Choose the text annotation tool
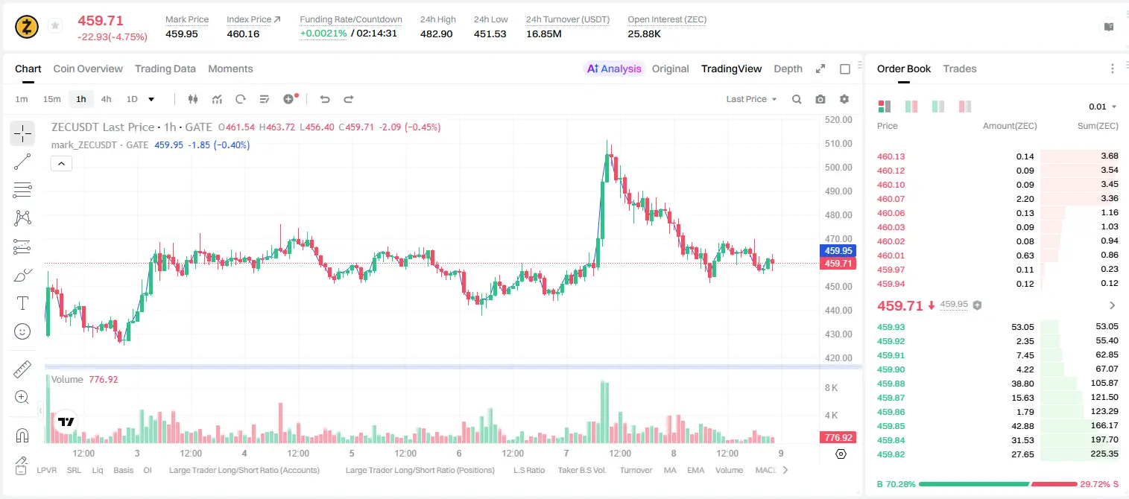Screen dimensions: 1129x499 coord(22,303)
